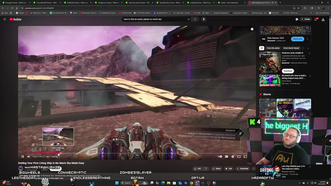Toggle the autoplay switch
This screenshot has width=331, height=186.
click(220, 157)
